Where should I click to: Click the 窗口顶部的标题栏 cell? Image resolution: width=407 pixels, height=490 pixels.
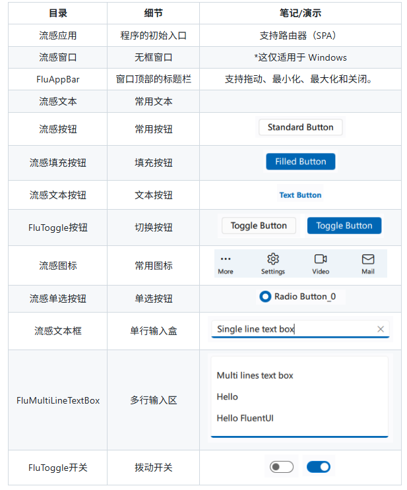(x=153, y=79)
